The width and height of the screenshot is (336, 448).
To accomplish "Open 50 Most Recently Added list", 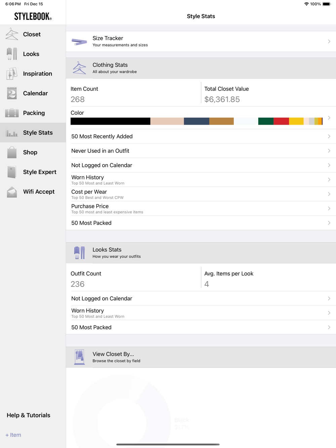I will 201,136.
